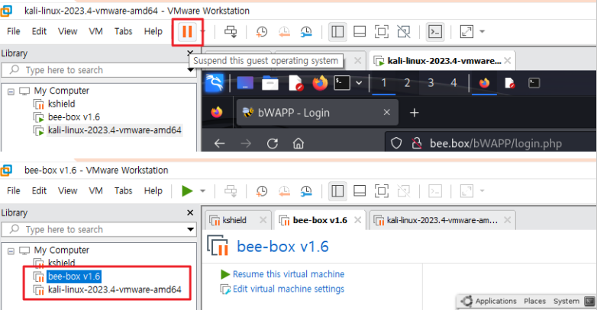Enter full screen mode in kali VMware window
Image resolution: width=597 pixels, height=310 pixels.
pyautogui.click(x=382, y=31)
